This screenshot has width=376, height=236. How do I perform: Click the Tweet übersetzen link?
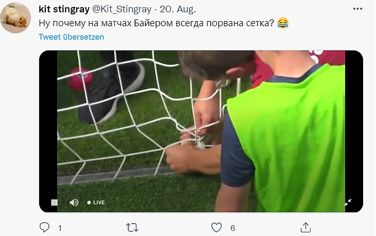71,37
